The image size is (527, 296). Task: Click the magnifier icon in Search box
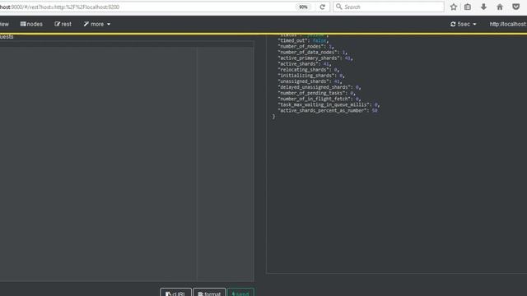[338, 7]
